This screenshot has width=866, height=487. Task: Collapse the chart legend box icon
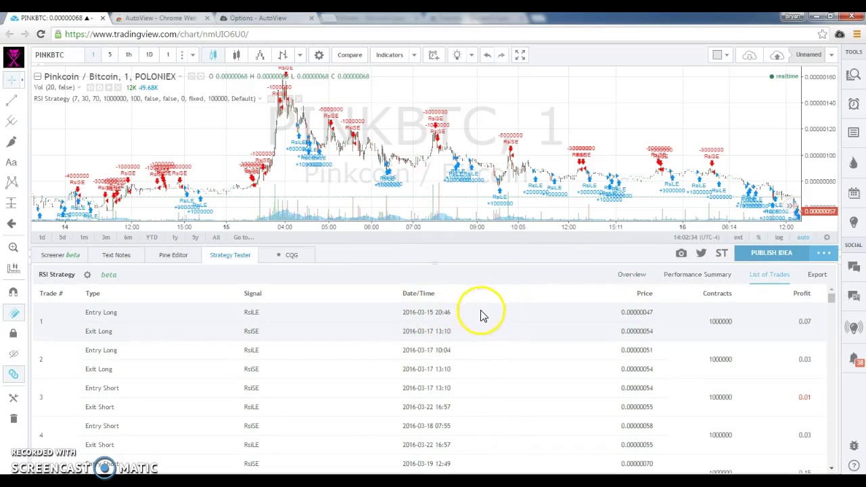tap(38, 76)
